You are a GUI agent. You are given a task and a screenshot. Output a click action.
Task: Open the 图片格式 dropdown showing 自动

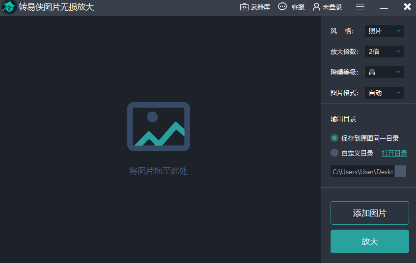(x=384, y=93)
